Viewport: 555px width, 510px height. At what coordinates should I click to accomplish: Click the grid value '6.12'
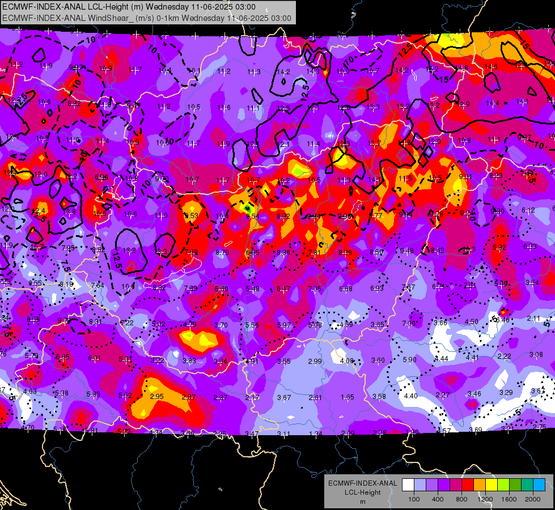[x=528, y=210]
